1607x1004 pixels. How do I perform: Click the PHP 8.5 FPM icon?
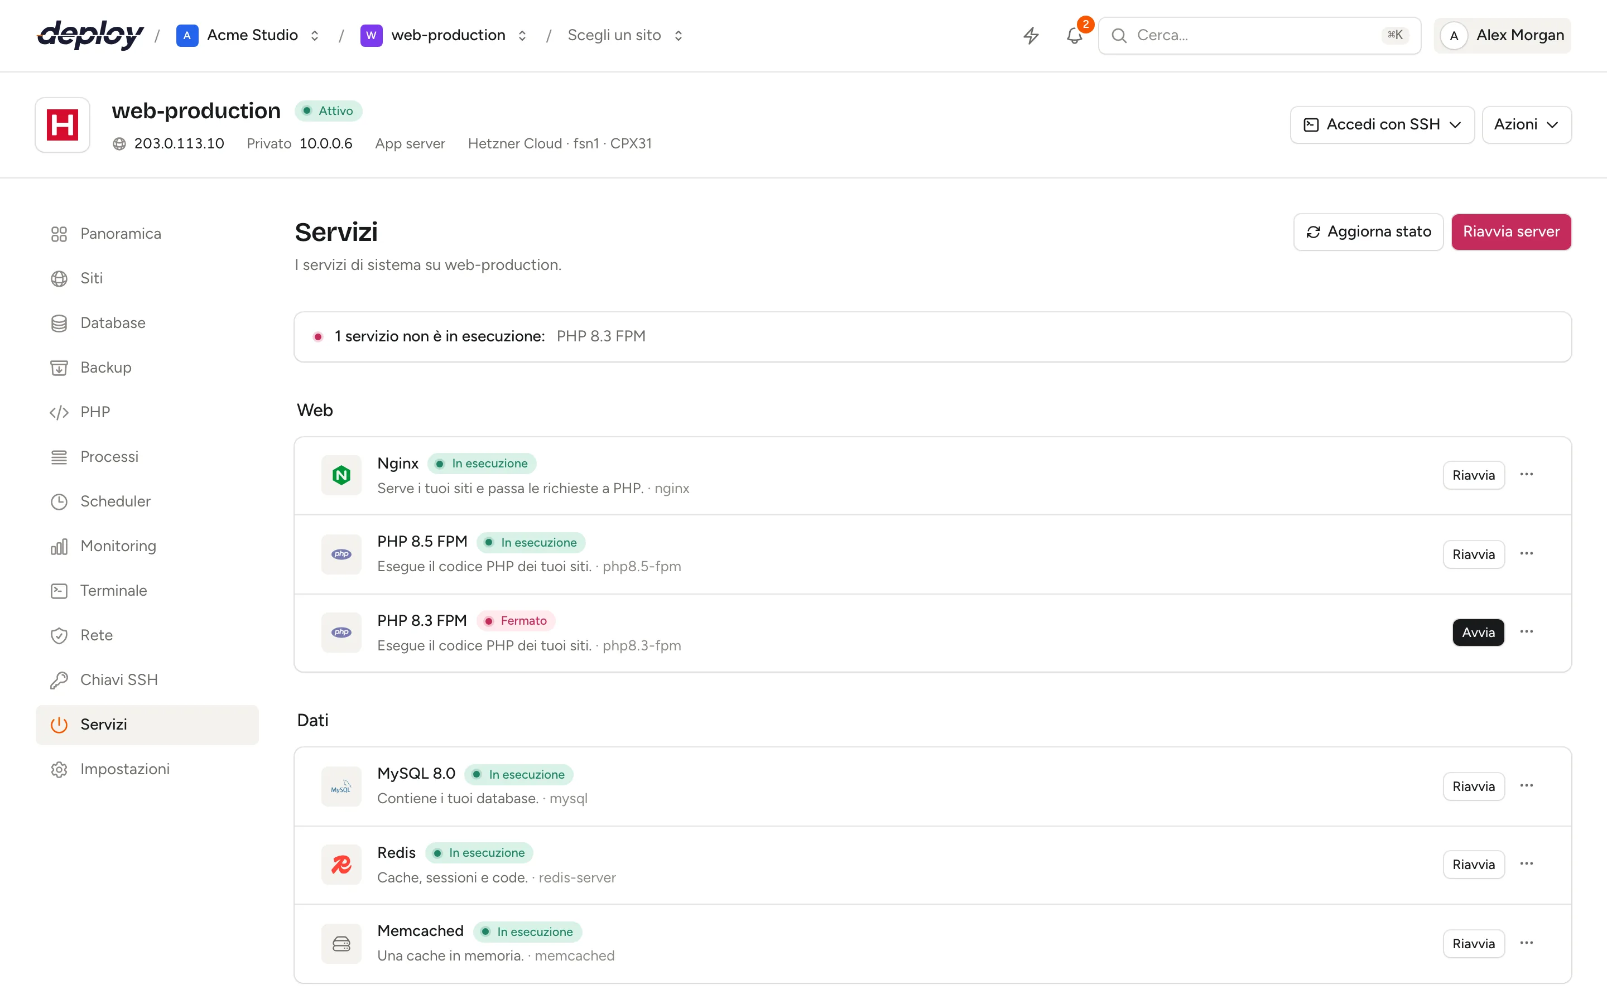(x=341, y=554)
